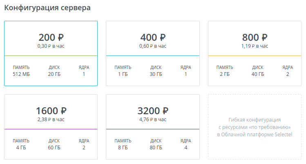Click the Конфигурация сервера heading

pyautogui.click(x=47, y=7)
